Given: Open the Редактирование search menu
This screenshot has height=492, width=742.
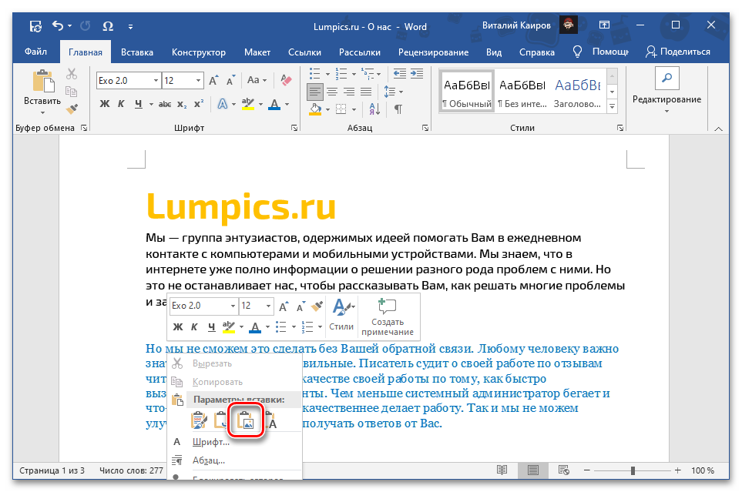Looking at the screenshot, I should point(666,92).
